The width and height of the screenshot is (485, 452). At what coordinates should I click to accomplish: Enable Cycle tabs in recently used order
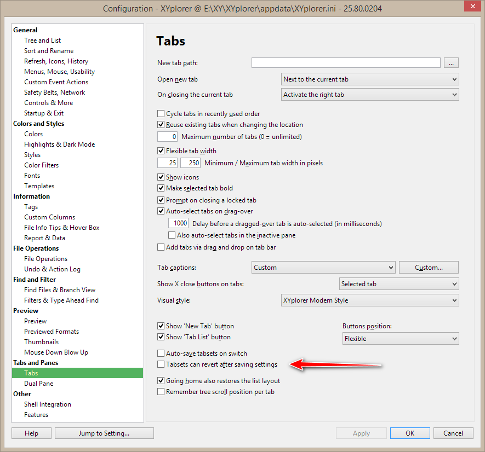pyautogui.click(x=161, y=114)
